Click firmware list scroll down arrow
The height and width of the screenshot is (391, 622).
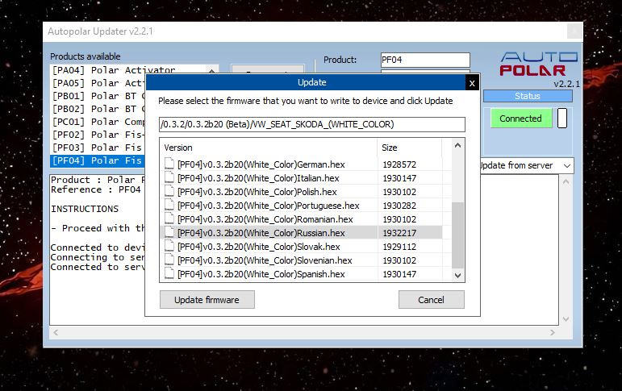coord(457,275)
